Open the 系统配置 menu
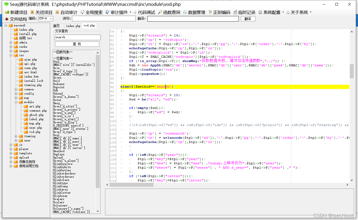 pos(271,12)
